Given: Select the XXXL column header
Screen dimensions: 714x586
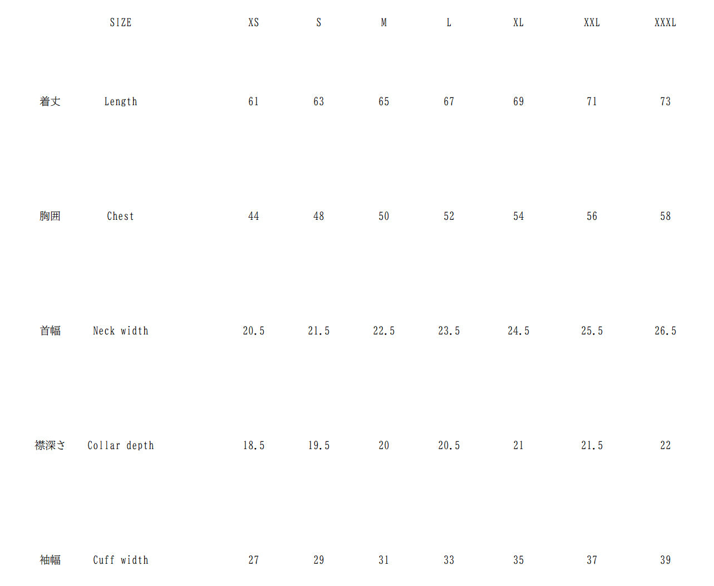Looking at the screenshot, I should pyautogui.click(x=666, y=23).
